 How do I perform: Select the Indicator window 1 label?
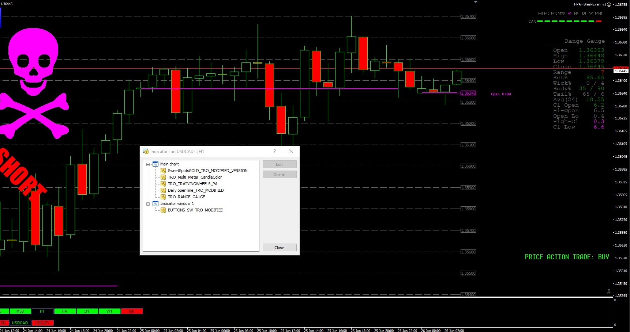click(x=177, y=203)
